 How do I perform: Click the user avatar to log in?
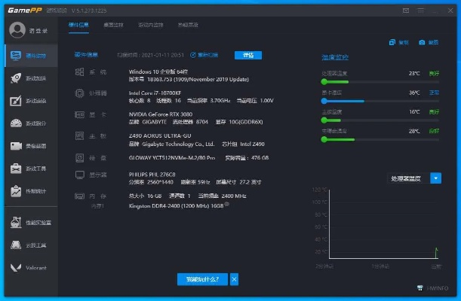[x=17, y=30]
